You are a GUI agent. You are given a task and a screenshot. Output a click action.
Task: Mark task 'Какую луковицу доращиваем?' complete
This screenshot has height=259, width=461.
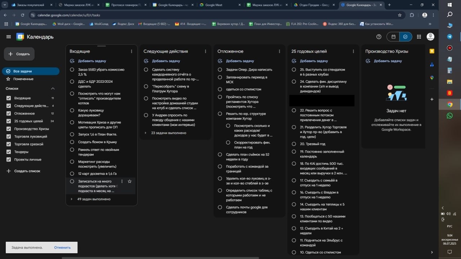coord(72,110)
